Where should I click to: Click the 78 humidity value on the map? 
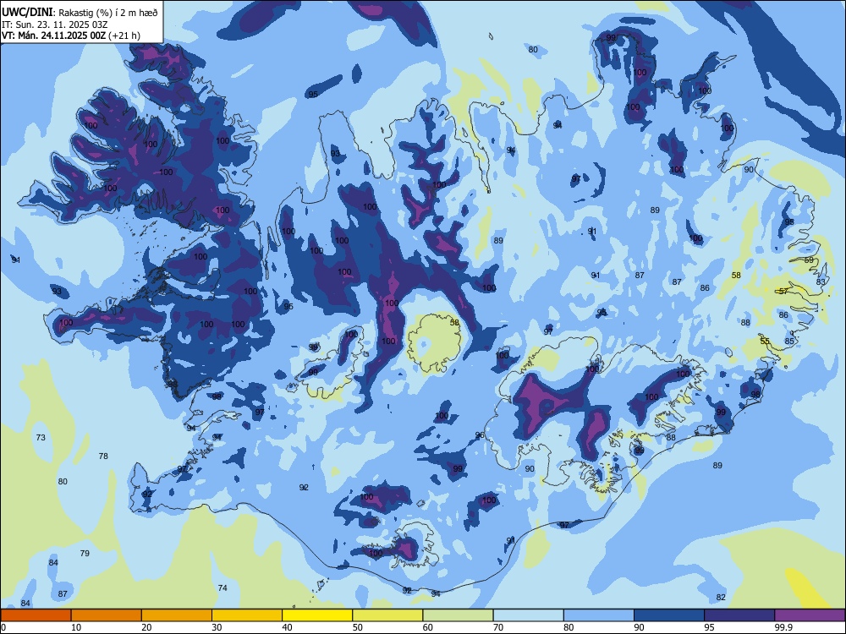pyautogui.click(x=103, y=456)
